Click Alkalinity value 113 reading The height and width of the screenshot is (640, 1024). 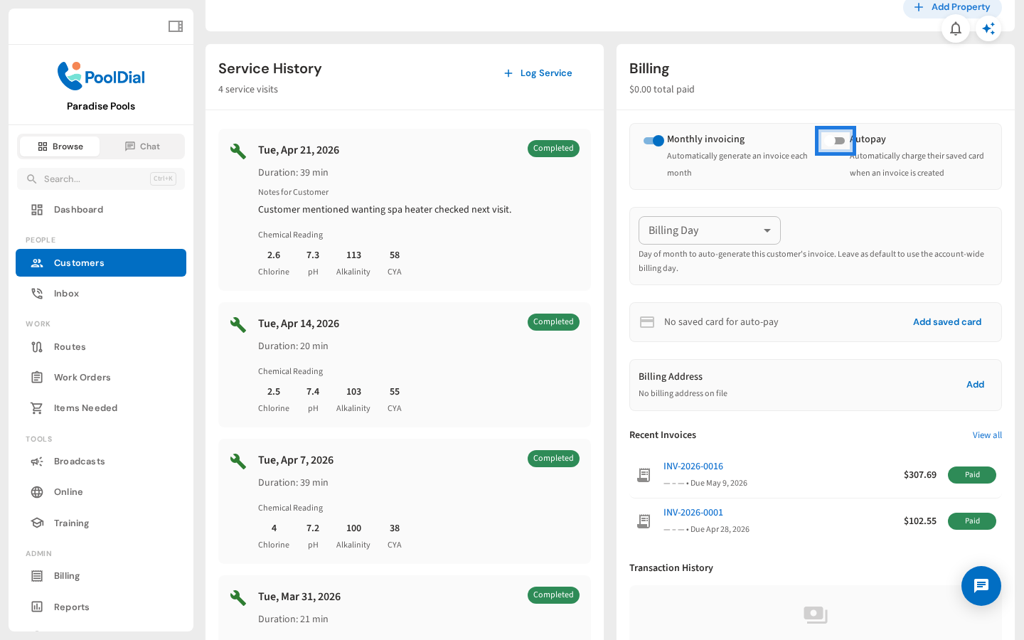click(x=353, y=255)
